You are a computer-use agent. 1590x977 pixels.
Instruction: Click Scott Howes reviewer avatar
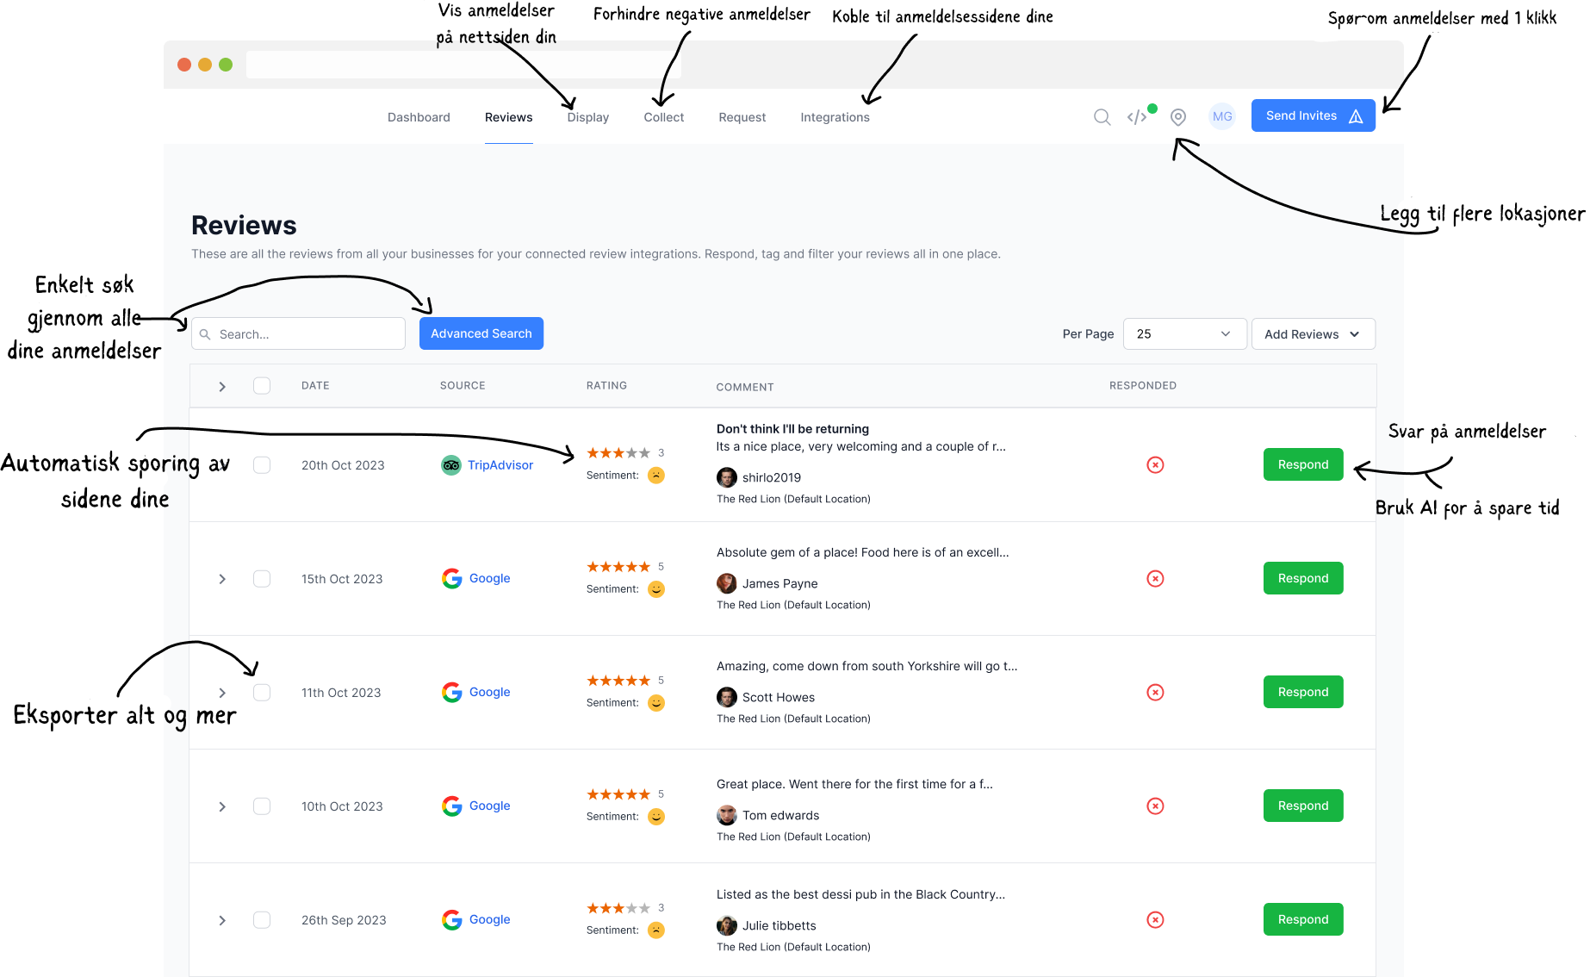click(x=727, y=697)
